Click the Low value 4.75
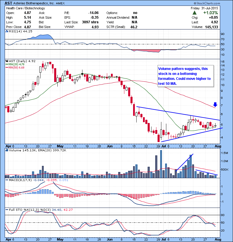 click(x=27, y=22)
